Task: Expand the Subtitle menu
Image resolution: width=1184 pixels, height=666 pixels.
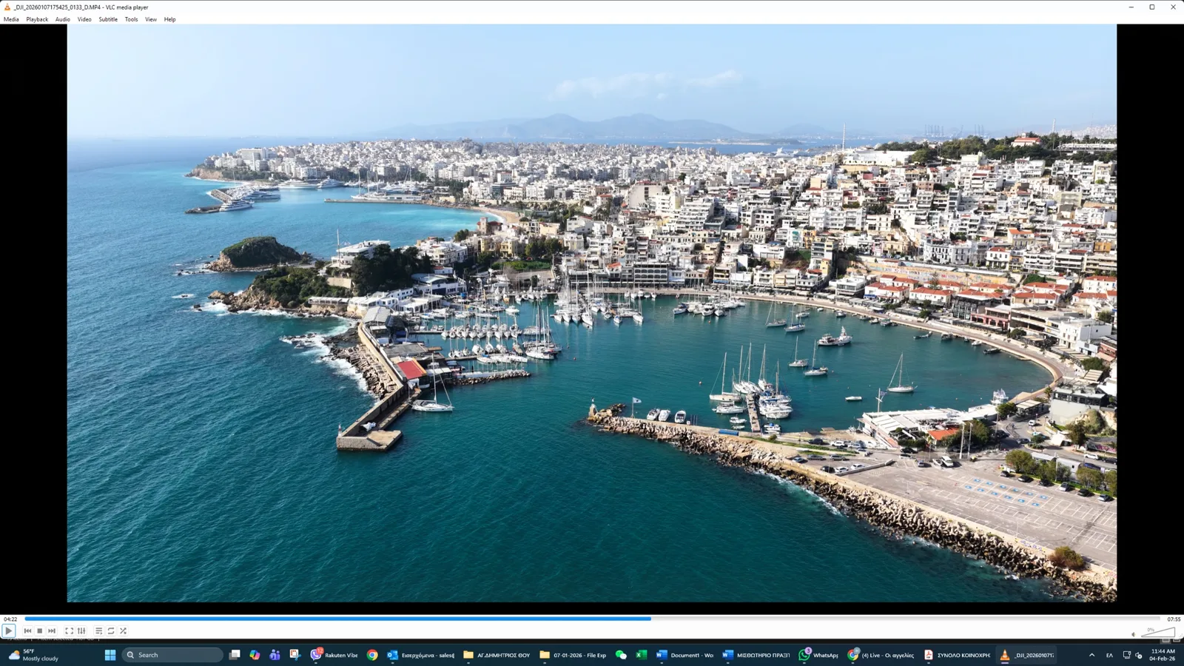Action: (108, 19)
